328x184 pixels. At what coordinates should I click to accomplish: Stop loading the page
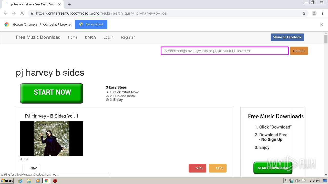click(22, 13)
